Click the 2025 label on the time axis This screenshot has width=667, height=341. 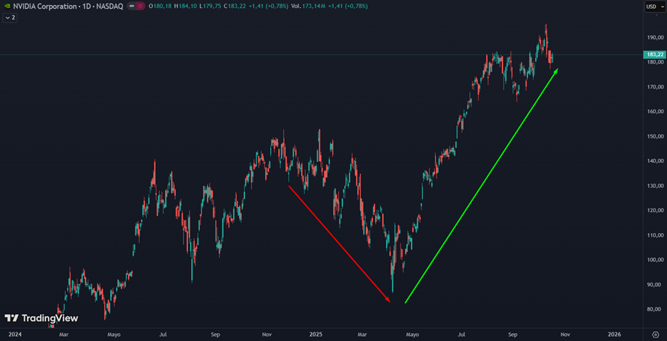tap(316, 334)
